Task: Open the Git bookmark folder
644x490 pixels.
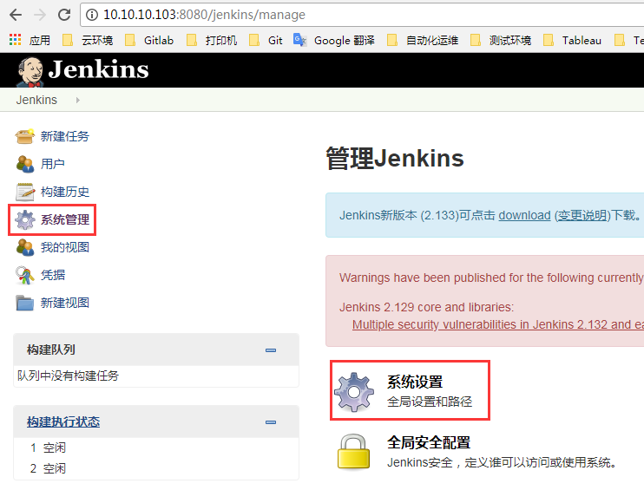Action: (x=266, y=40)
